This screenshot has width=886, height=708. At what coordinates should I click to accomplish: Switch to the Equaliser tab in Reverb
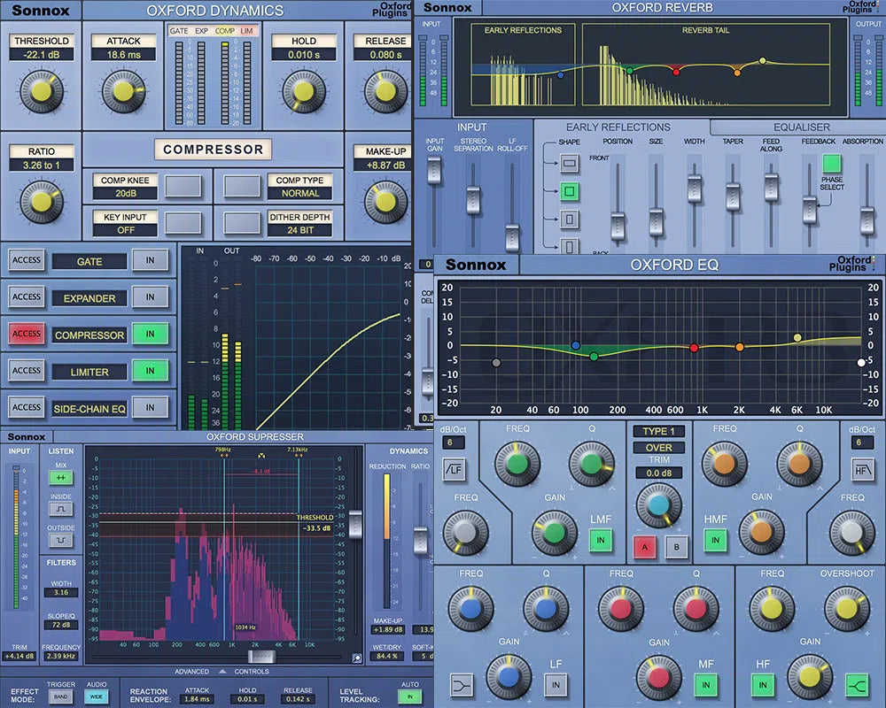(x=801, y=127)
